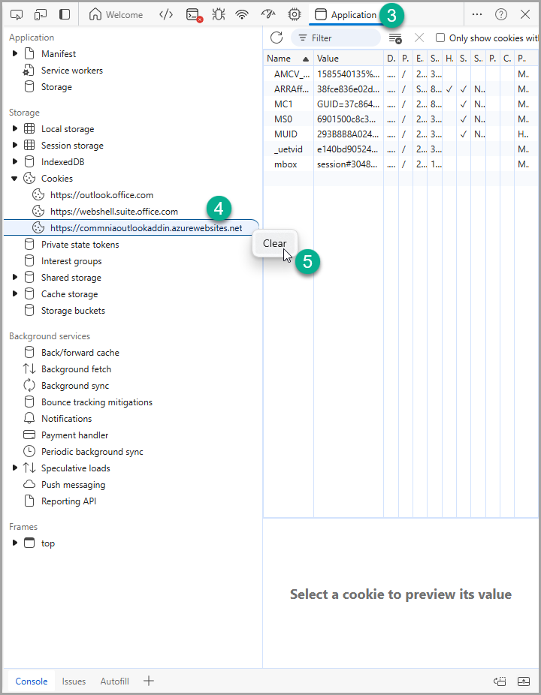Screen dimensions: 541x695
Task: Sort cookies by Name column header
Action: [288, 58]
